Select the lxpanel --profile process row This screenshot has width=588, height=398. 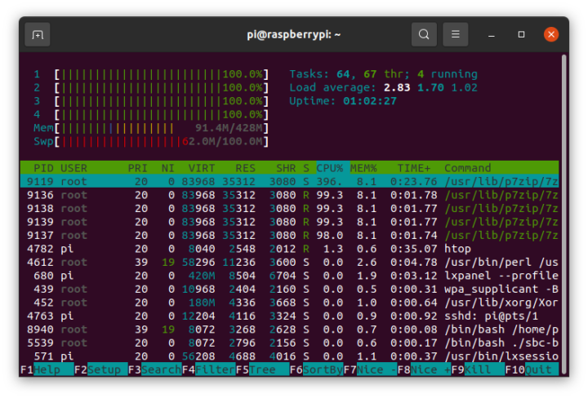(x=289, y=276)
